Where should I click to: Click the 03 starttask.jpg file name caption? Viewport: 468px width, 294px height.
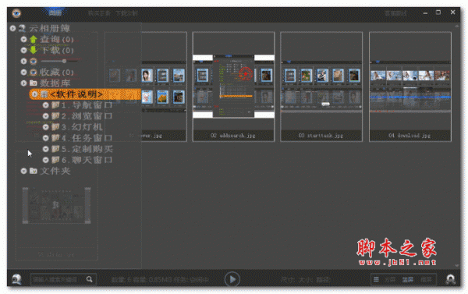click(321, 136)
